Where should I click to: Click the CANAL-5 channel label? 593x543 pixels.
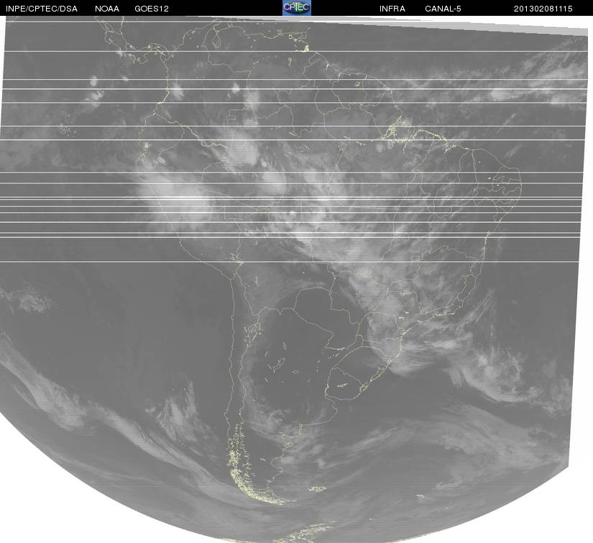tap(443, 9)
